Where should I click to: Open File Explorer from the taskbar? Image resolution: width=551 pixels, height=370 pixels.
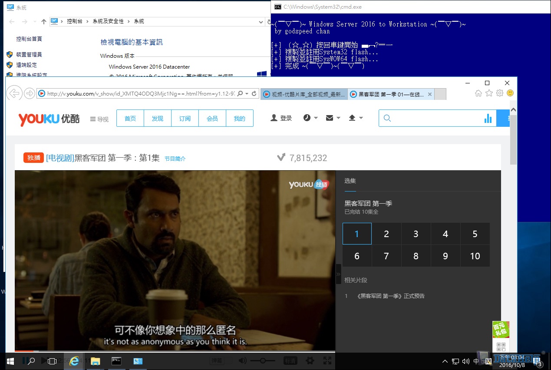click(x=95, y=361)
